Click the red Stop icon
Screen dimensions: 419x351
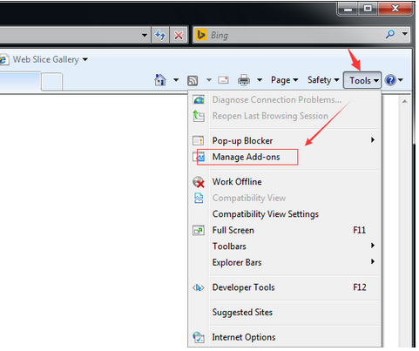coord(179,36)
